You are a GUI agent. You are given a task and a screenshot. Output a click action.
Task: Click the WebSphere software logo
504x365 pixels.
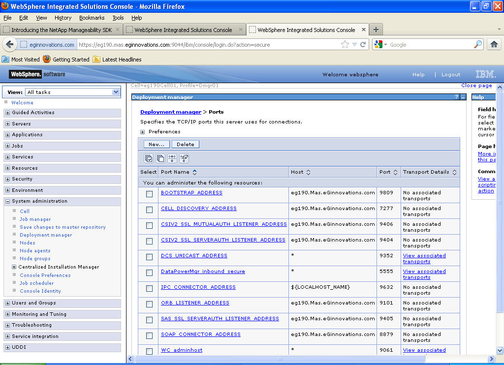37,74
